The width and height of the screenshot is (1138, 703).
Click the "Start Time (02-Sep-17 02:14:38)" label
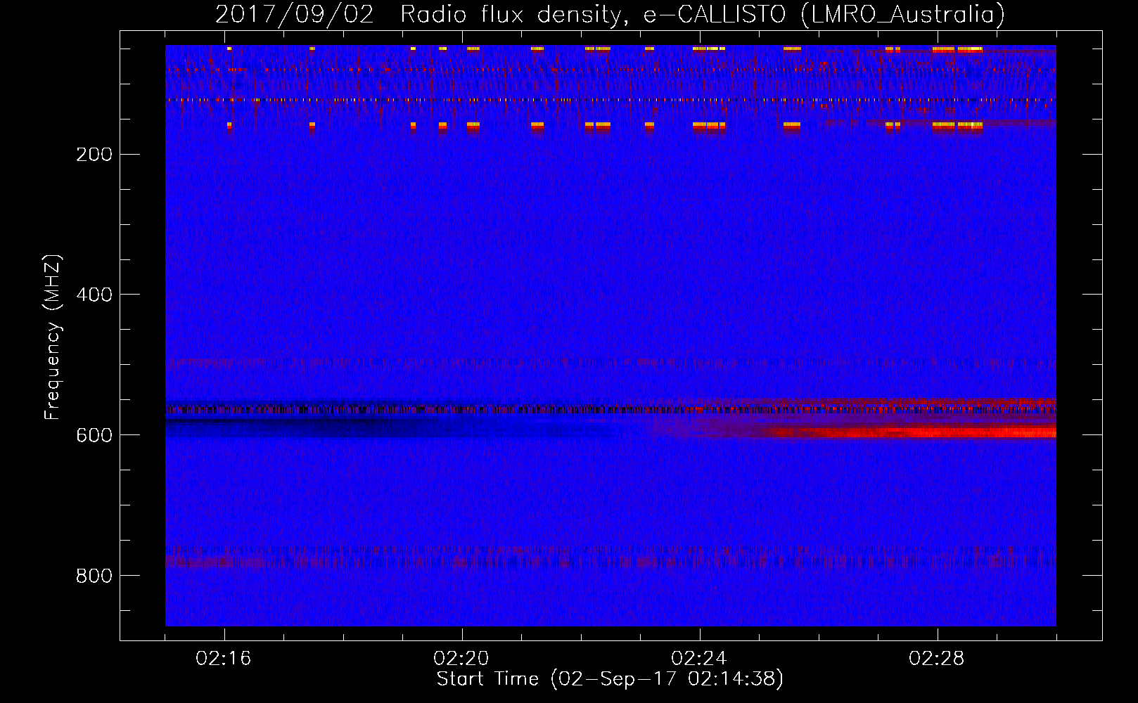coord(610,679)
